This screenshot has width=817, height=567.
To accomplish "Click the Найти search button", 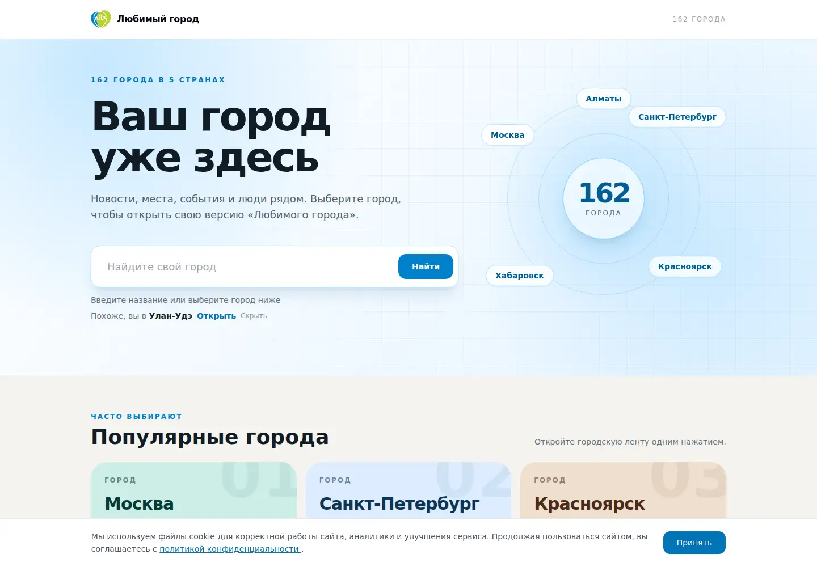I will point(426,266).
